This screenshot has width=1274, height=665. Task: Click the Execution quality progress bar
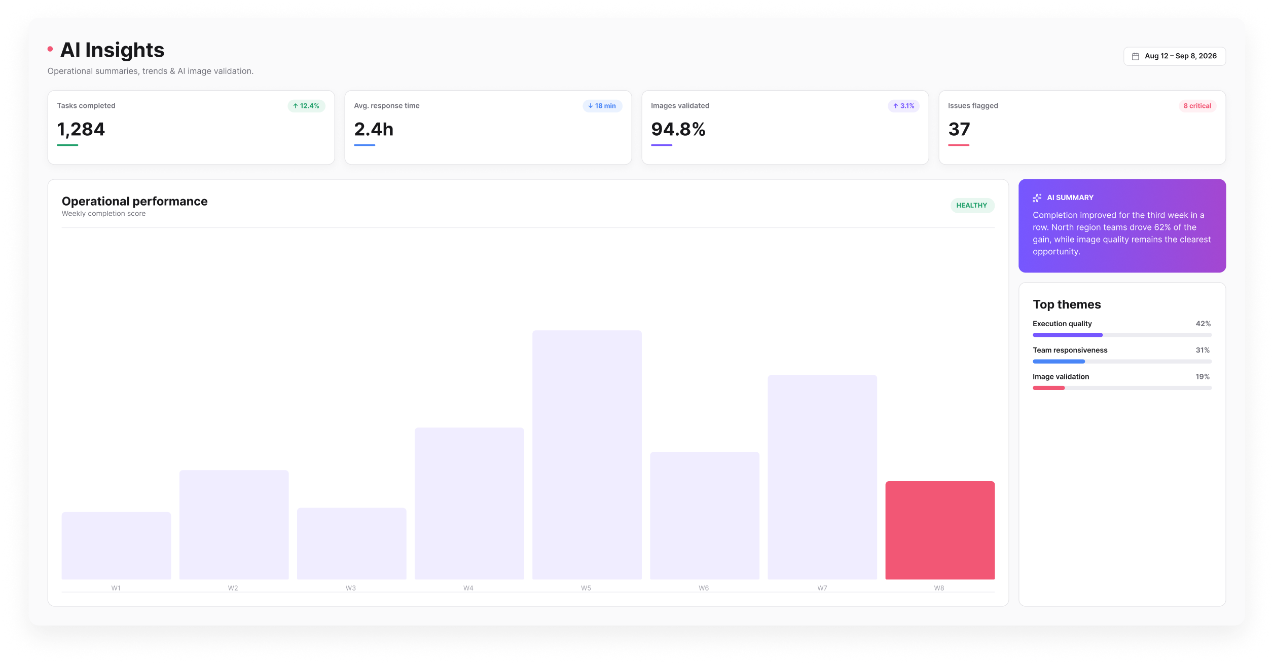pyautogui.click(x=1122, y=335)
